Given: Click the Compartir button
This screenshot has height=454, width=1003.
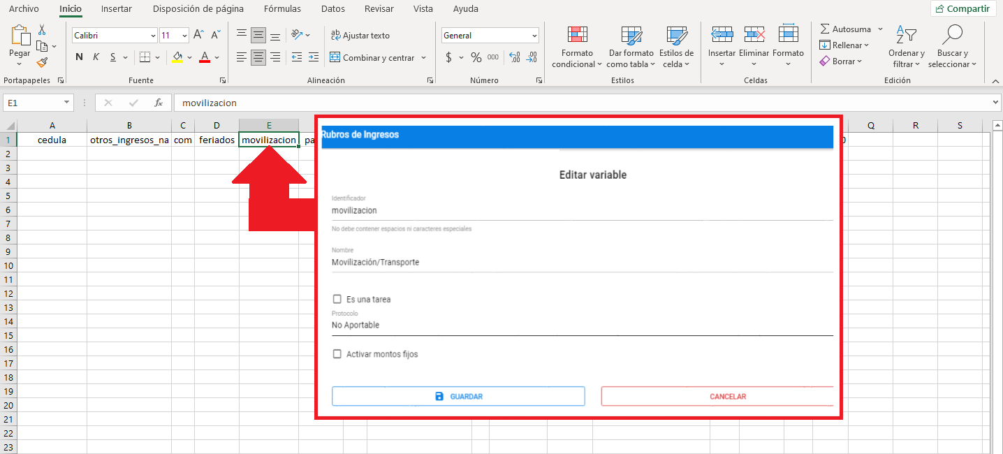Looking at the screenshot, I should [x=963, y=8].
